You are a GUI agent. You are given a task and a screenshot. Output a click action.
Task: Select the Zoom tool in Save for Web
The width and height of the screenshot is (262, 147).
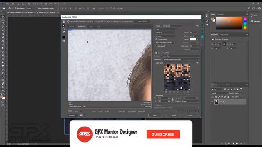[x=64, y=29]
